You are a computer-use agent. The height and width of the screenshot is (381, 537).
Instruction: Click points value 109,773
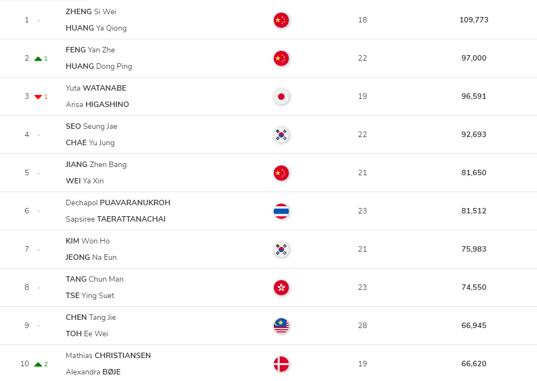point(474,20)
